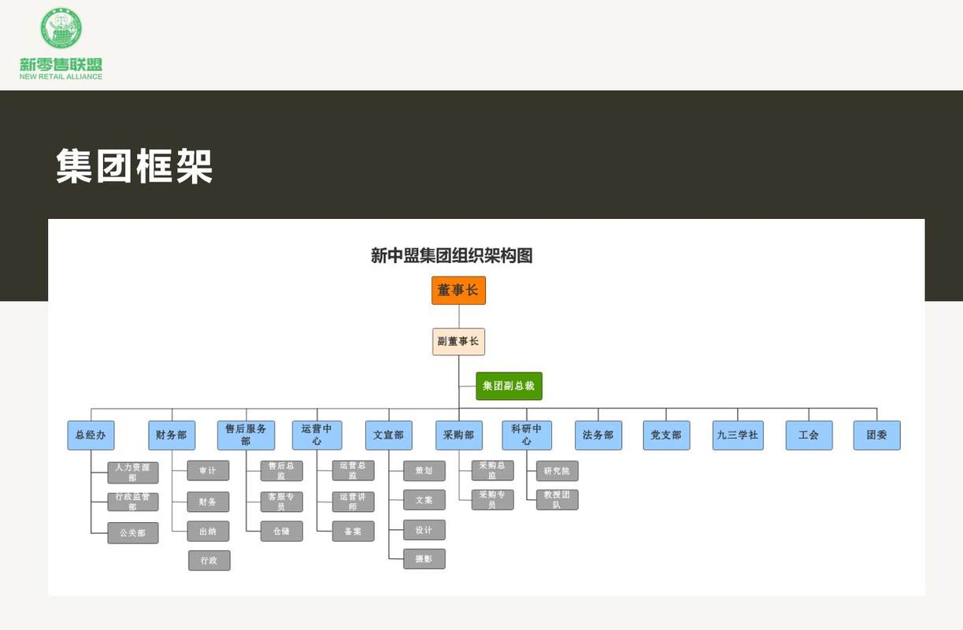The height and width of the screenshot is (630, 963).
Task: Select the "工会" box
Action: coord(809,435)
